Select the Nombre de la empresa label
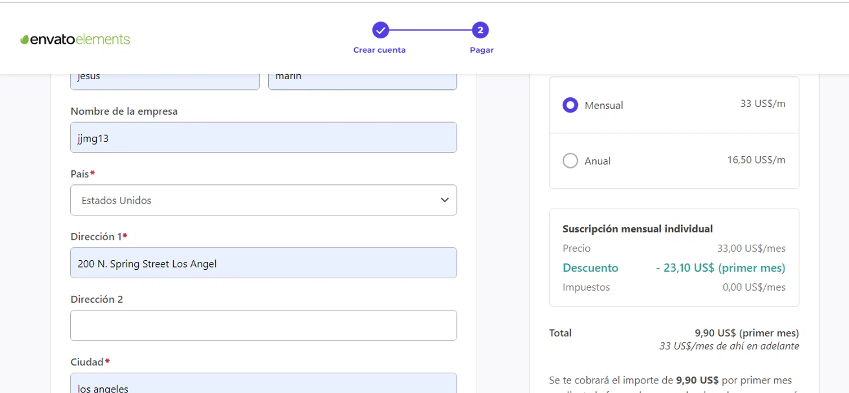The height and width of the screenshot is (393, 849). (x=124, y=111)
